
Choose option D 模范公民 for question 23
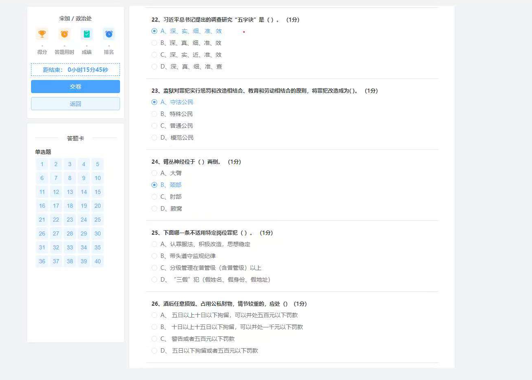pos(154,138)
